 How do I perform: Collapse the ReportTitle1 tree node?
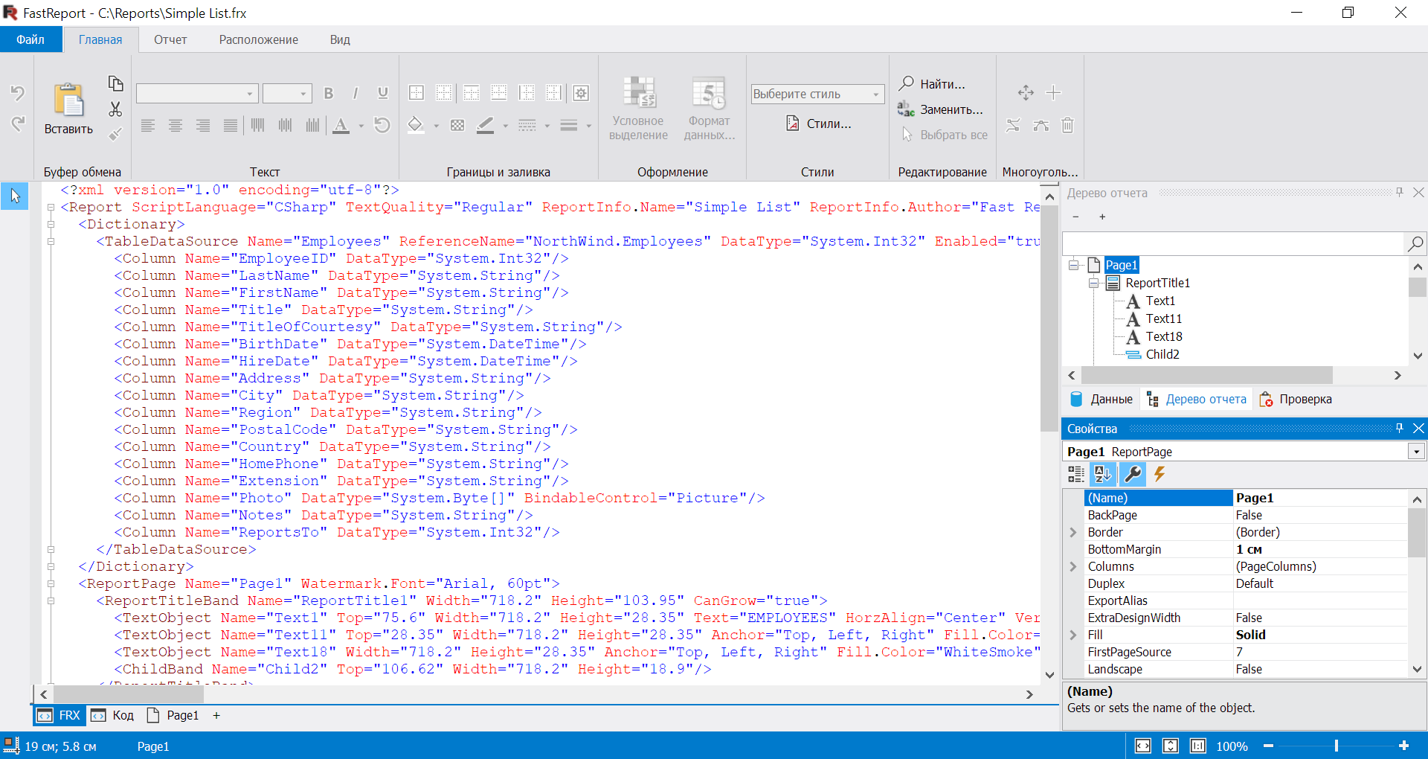click(1093, 283)
